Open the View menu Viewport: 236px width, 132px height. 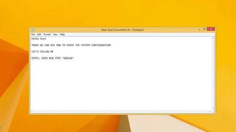click(x=55, y=34)
